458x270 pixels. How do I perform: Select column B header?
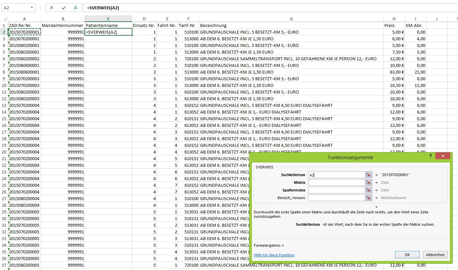pyautogui.click(x=63, y=19)
